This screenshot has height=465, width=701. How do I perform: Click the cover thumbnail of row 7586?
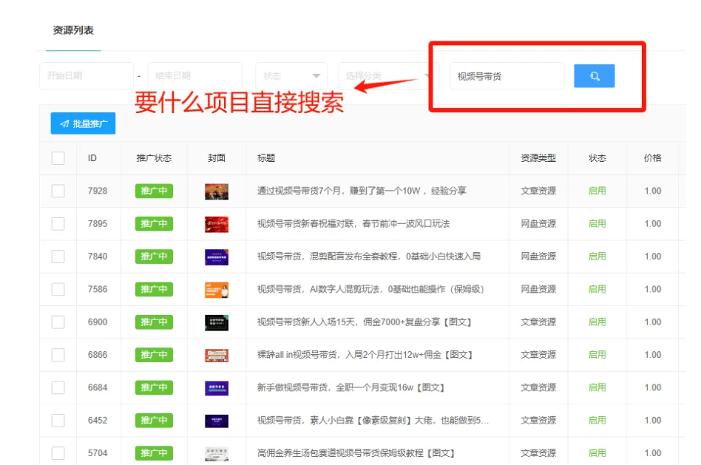[x=217, y=290]
